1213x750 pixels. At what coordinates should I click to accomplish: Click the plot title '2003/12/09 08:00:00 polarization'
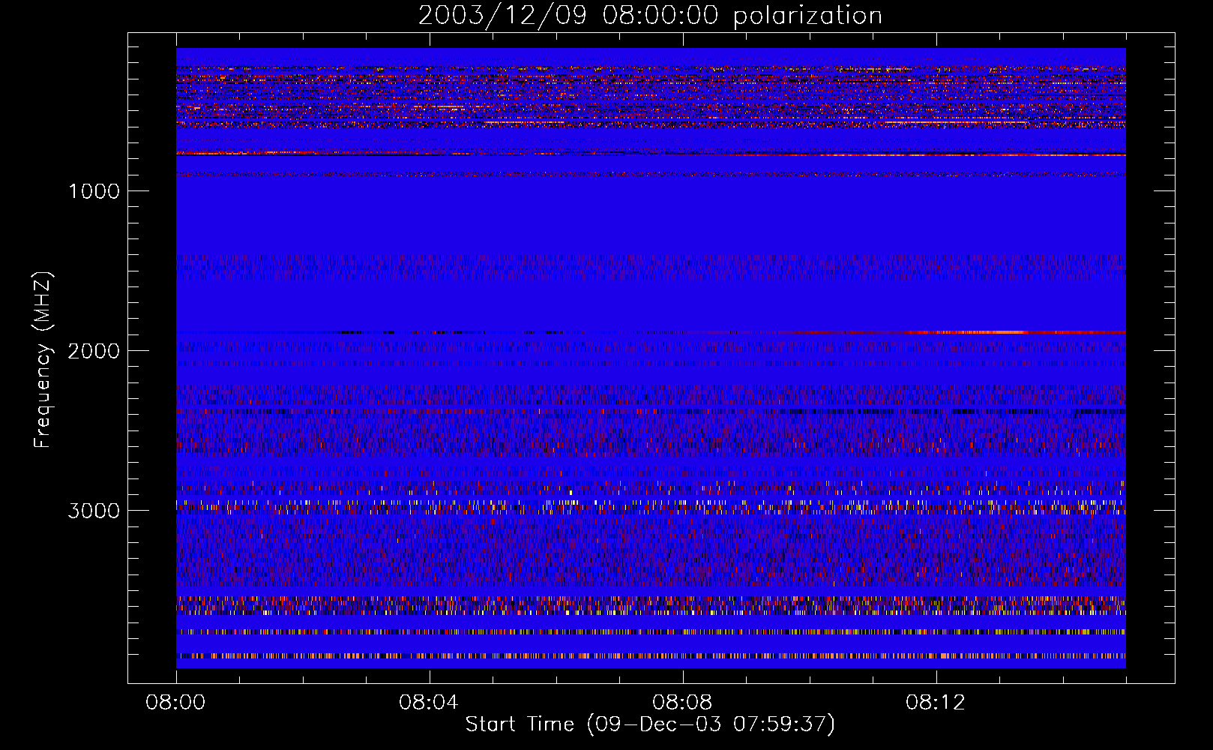click(x=650, y=16)
